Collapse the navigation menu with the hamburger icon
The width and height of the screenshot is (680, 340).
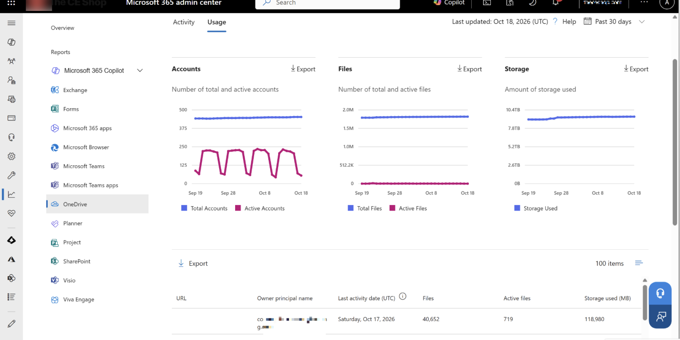click(11, 23)
